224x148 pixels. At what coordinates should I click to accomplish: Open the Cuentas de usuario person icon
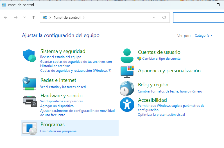(x=127, y=56)
